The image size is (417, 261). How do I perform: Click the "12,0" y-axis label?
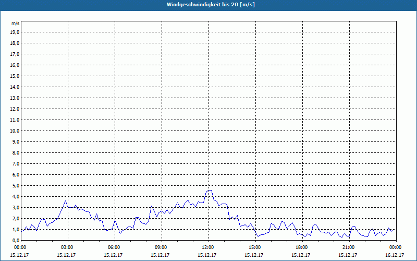(x=15, y=109)
